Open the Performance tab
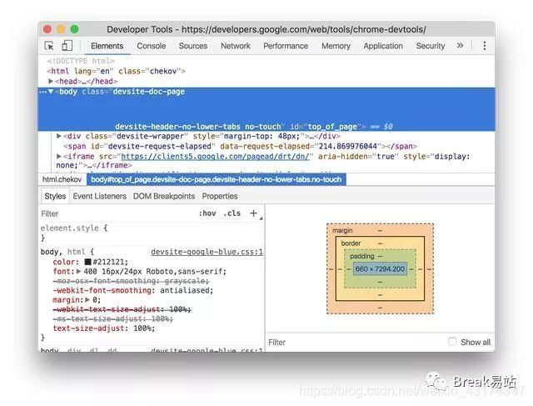 [286, 46]
